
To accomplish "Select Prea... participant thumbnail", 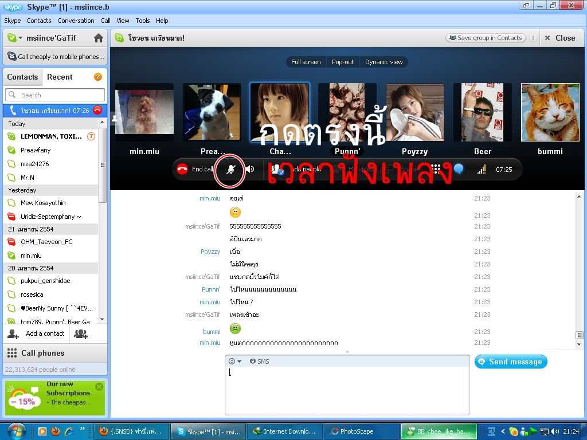I will tap(212, 112).
